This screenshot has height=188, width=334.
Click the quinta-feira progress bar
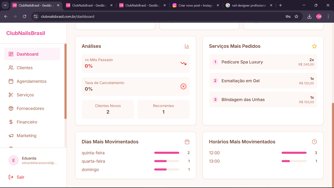[x=166, y=153]
